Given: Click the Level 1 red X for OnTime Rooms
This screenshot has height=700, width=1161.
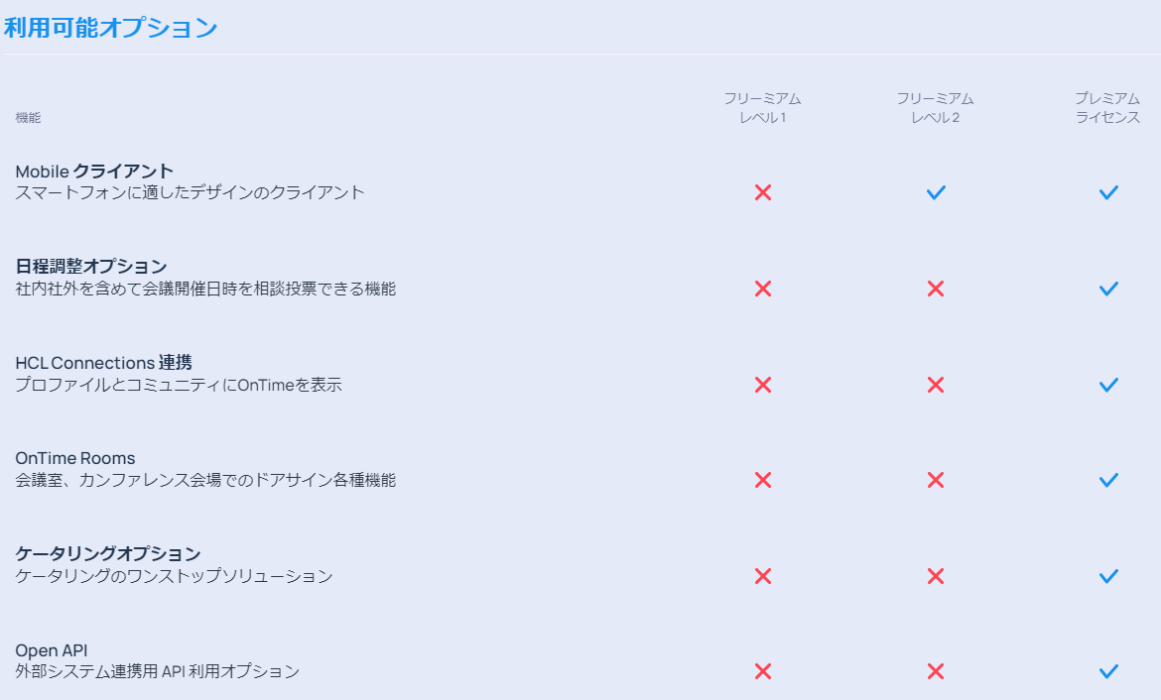Looking at the screenshot, I should tap(763, 480).
